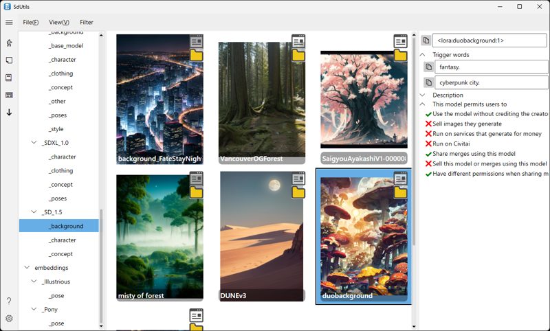Select the misty of forest thumbnail
Screen dimensions: 550x331
click(159, 236)
